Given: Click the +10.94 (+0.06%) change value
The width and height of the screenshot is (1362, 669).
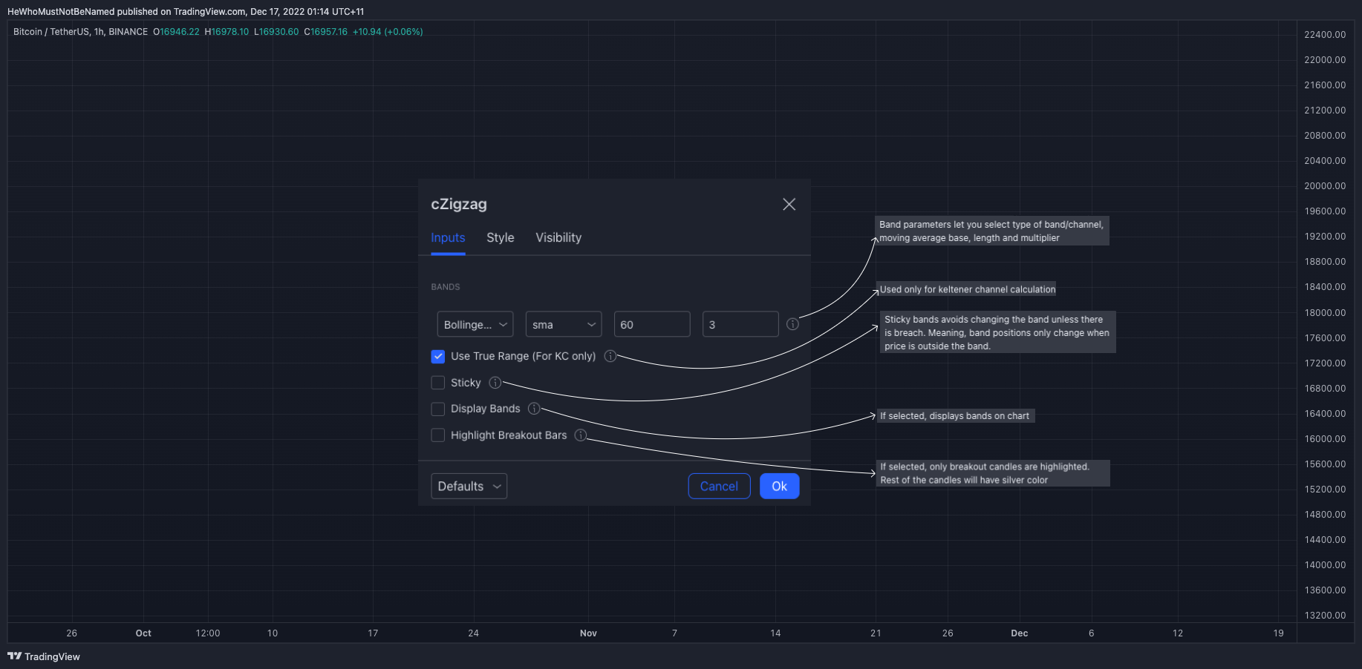Looking at the screenshot, I should pyautogui.click(x=388, y=32).
